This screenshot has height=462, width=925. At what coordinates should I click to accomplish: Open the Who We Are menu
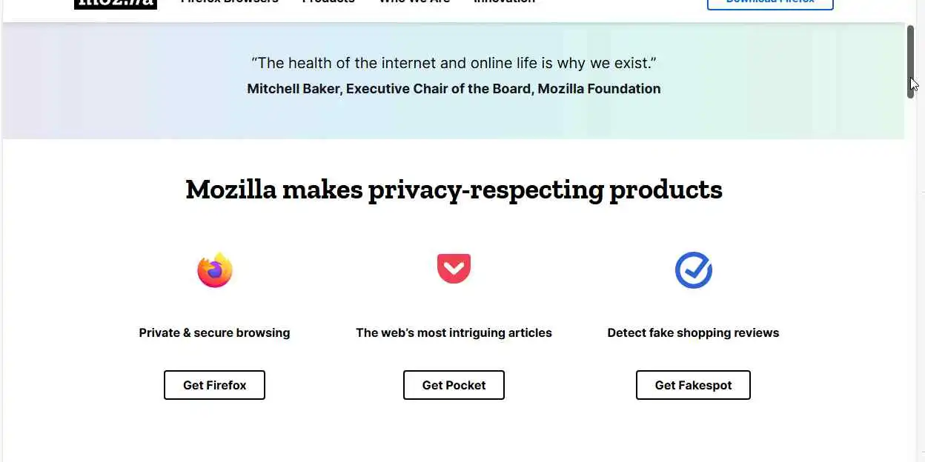coord(414,2)
